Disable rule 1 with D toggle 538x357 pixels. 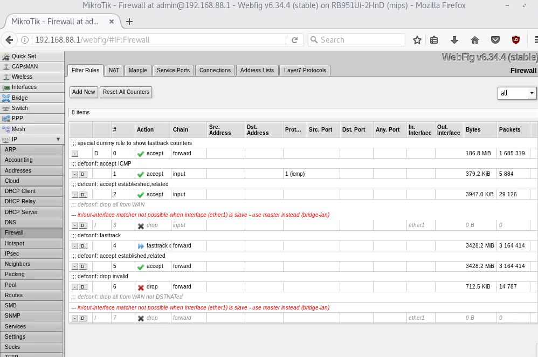pos(82,174)
